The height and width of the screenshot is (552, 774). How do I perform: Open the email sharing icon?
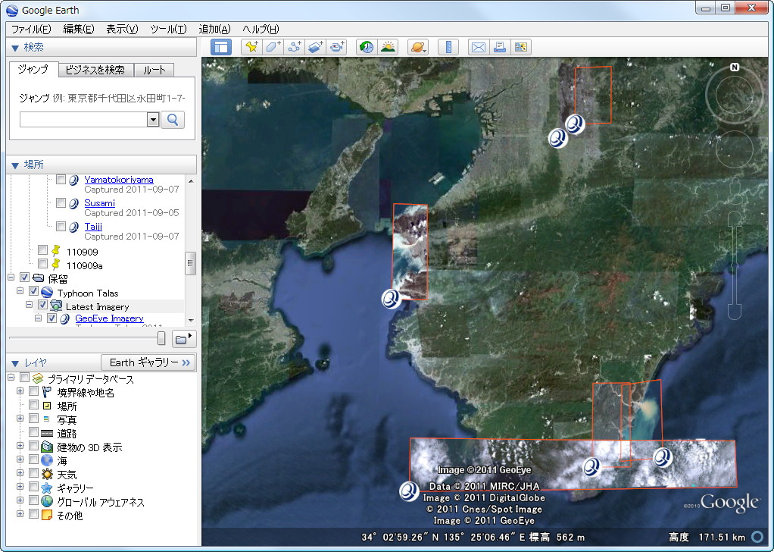click(x=478, y=46)
